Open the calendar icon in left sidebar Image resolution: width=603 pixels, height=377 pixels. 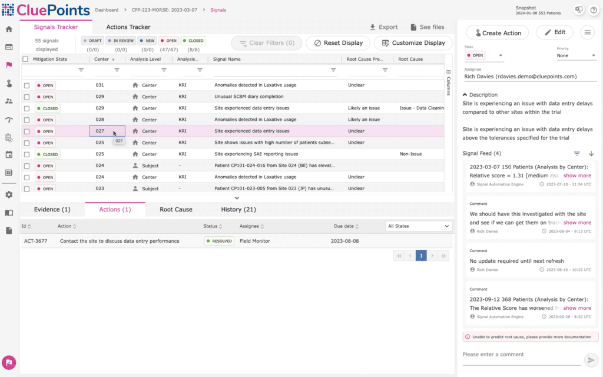9,155
